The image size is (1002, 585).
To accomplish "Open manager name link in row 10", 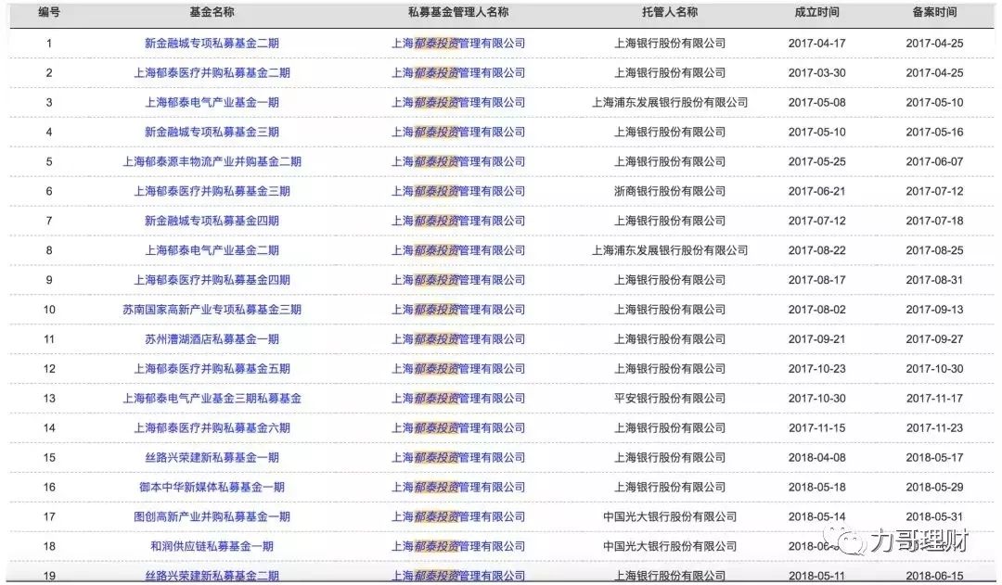I will point(457,310).
